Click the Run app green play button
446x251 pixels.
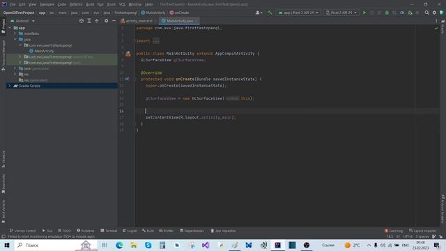click(364, 13)
